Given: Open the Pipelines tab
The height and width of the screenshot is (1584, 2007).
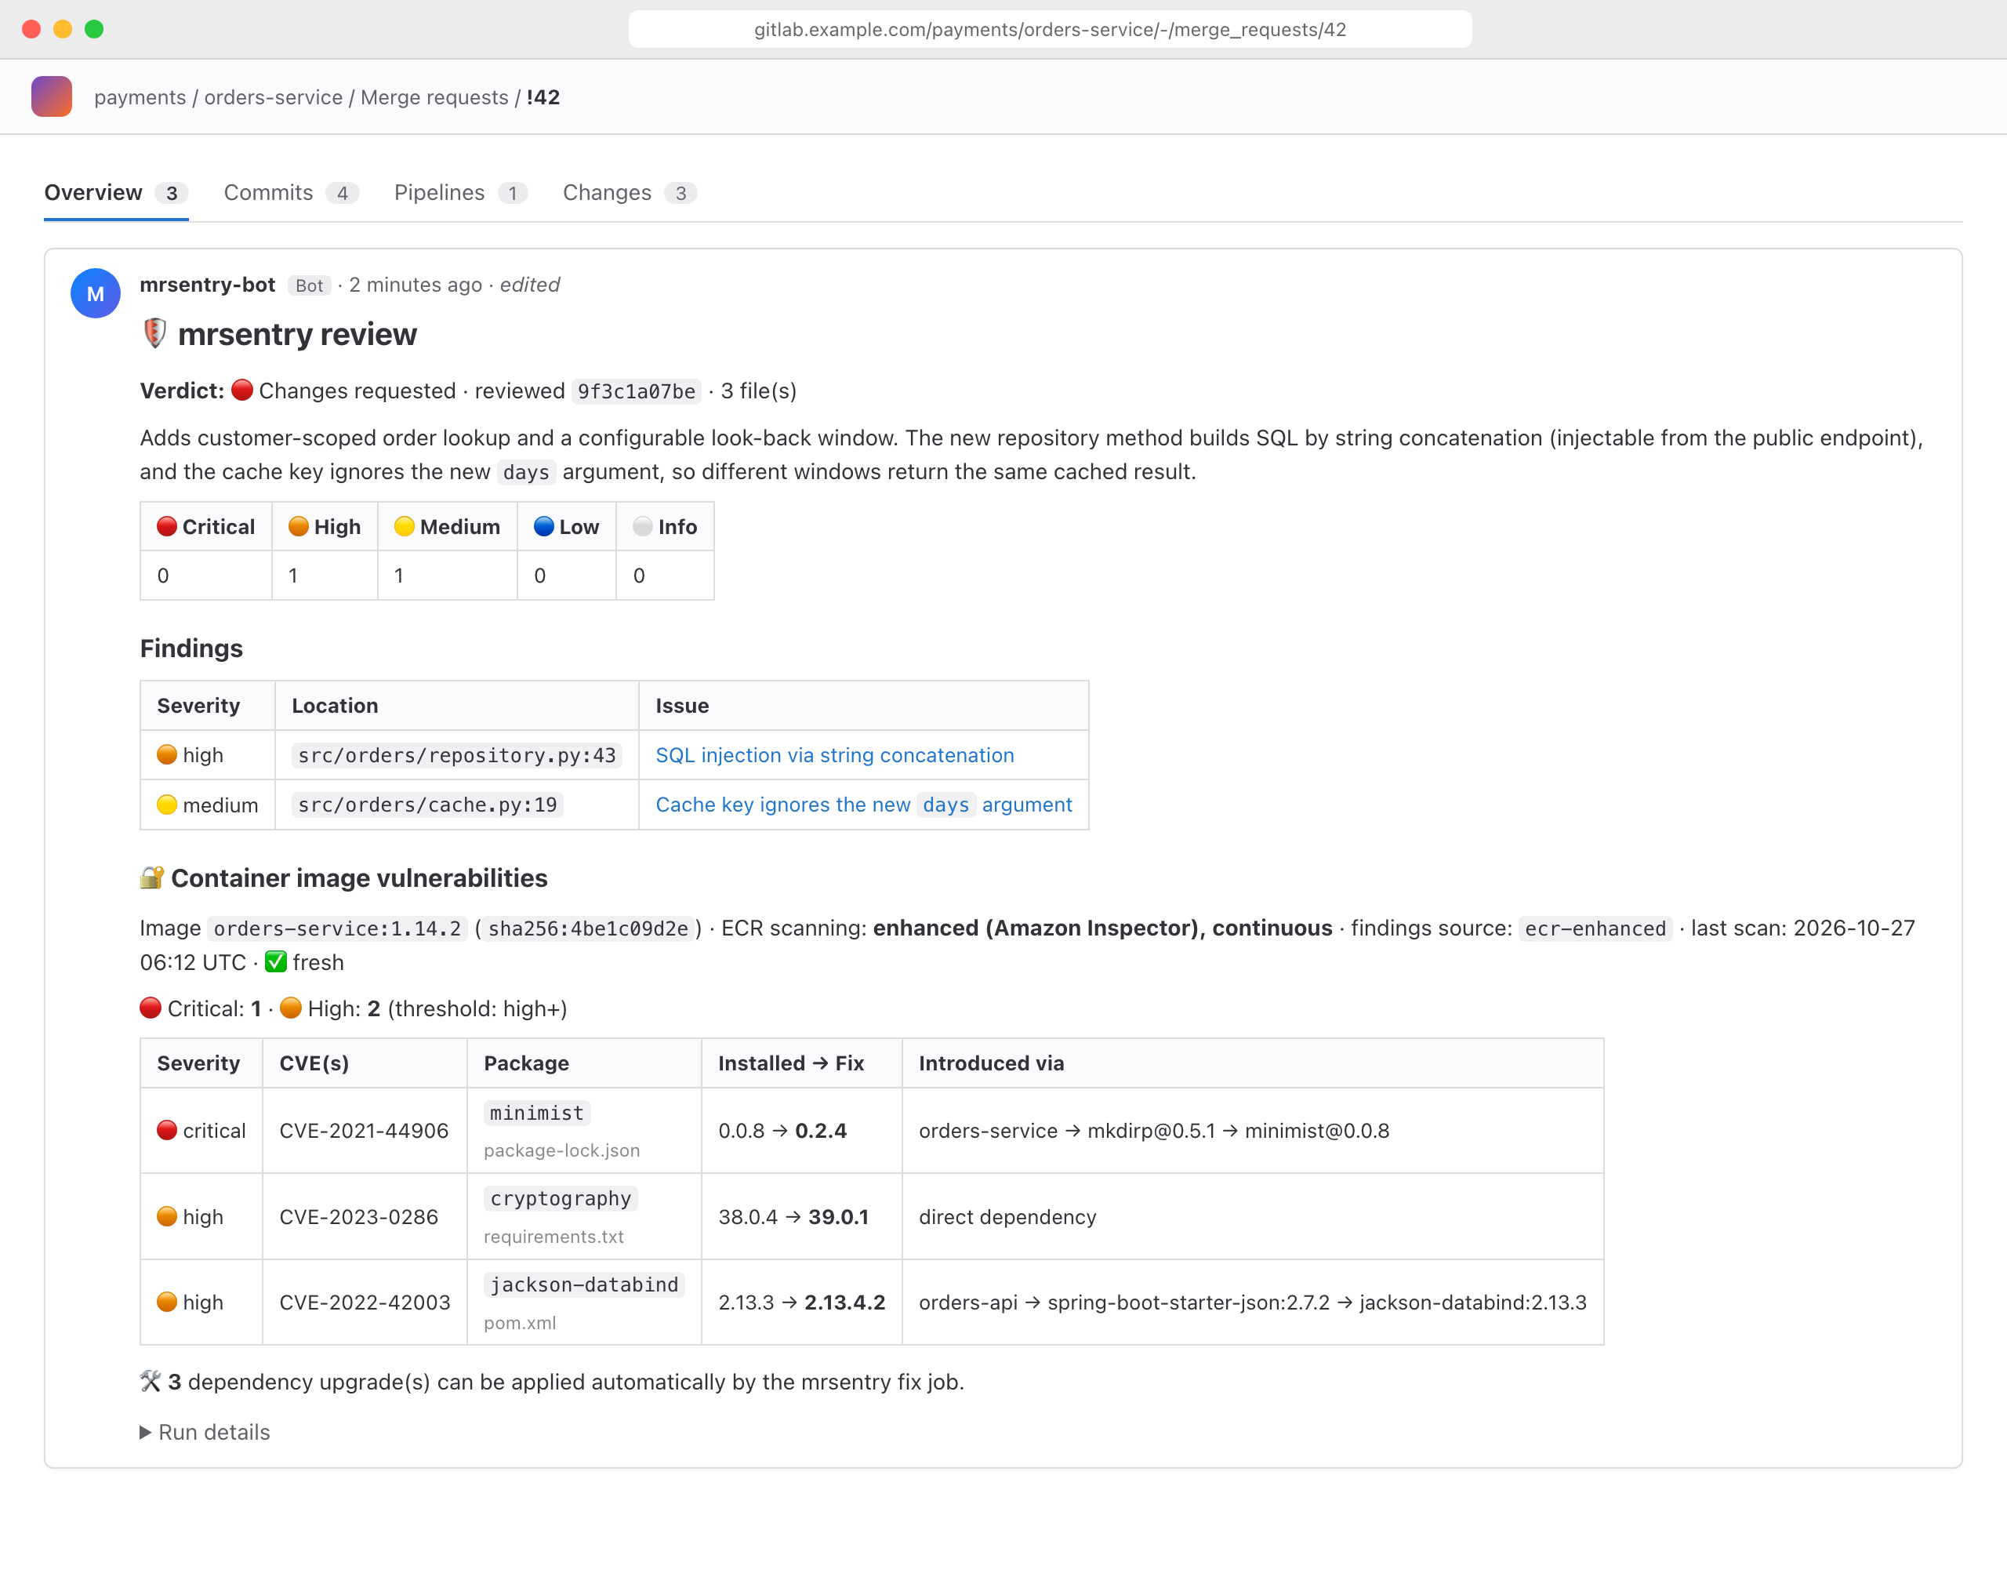Looking at the screenshot, I should pos(461,193).
